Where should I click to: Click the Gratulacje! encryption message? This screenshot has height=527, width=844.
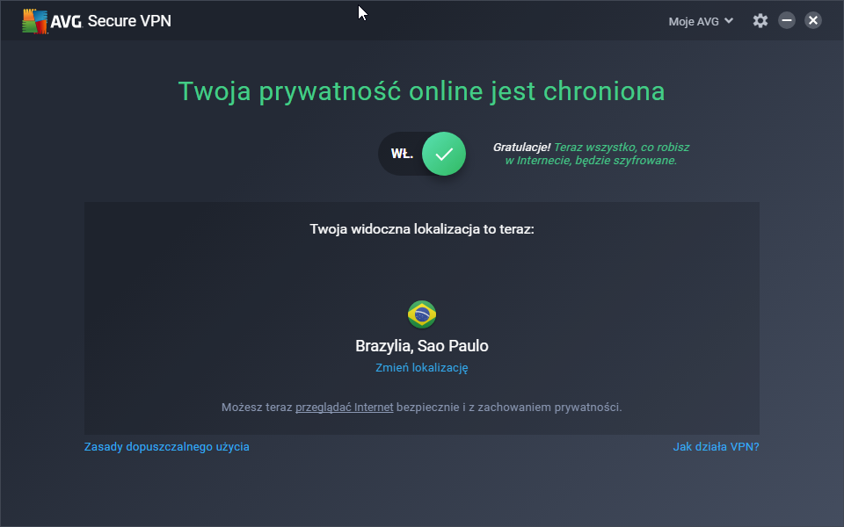coord(591,154)
